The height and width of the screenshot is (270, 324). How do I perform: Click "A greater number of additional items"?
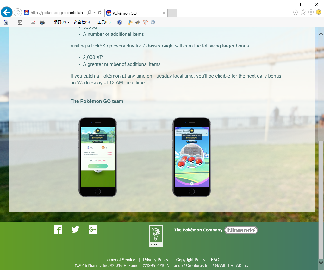122,64
